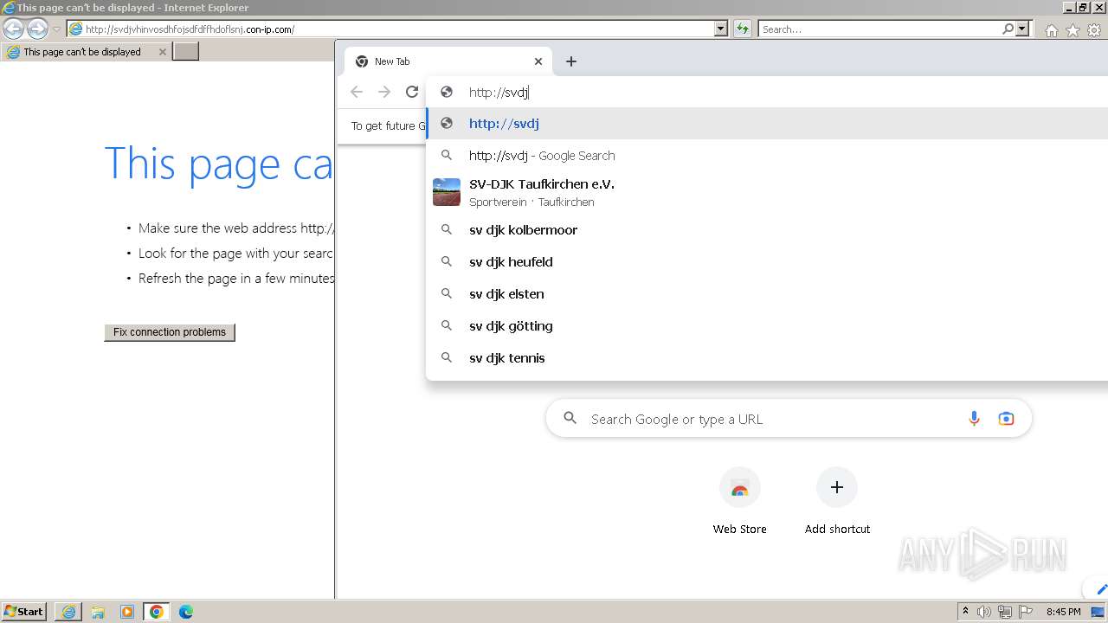Open the Action Center flag icon

click(x=1025, y=612)
